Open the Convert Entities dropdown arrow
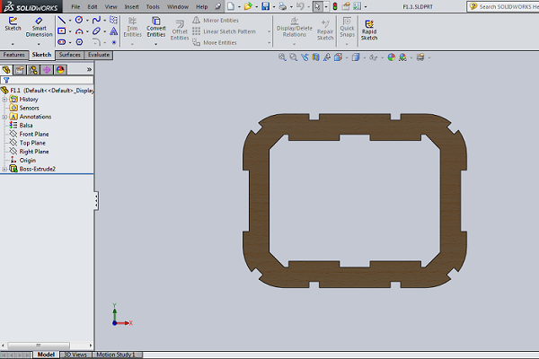 pos(155,44)
